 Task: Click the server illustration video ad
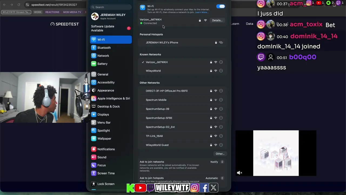276,153
